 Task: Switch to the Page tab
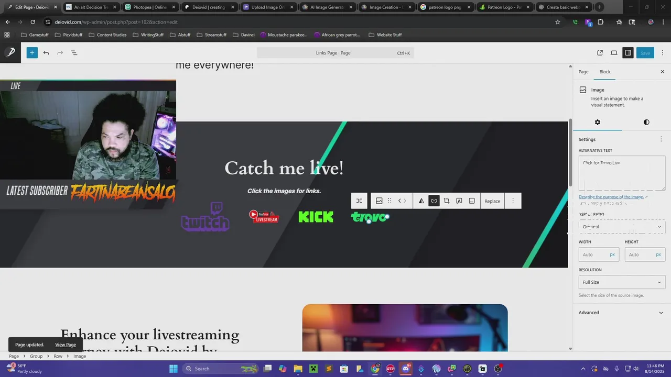(x=583, y=72)
